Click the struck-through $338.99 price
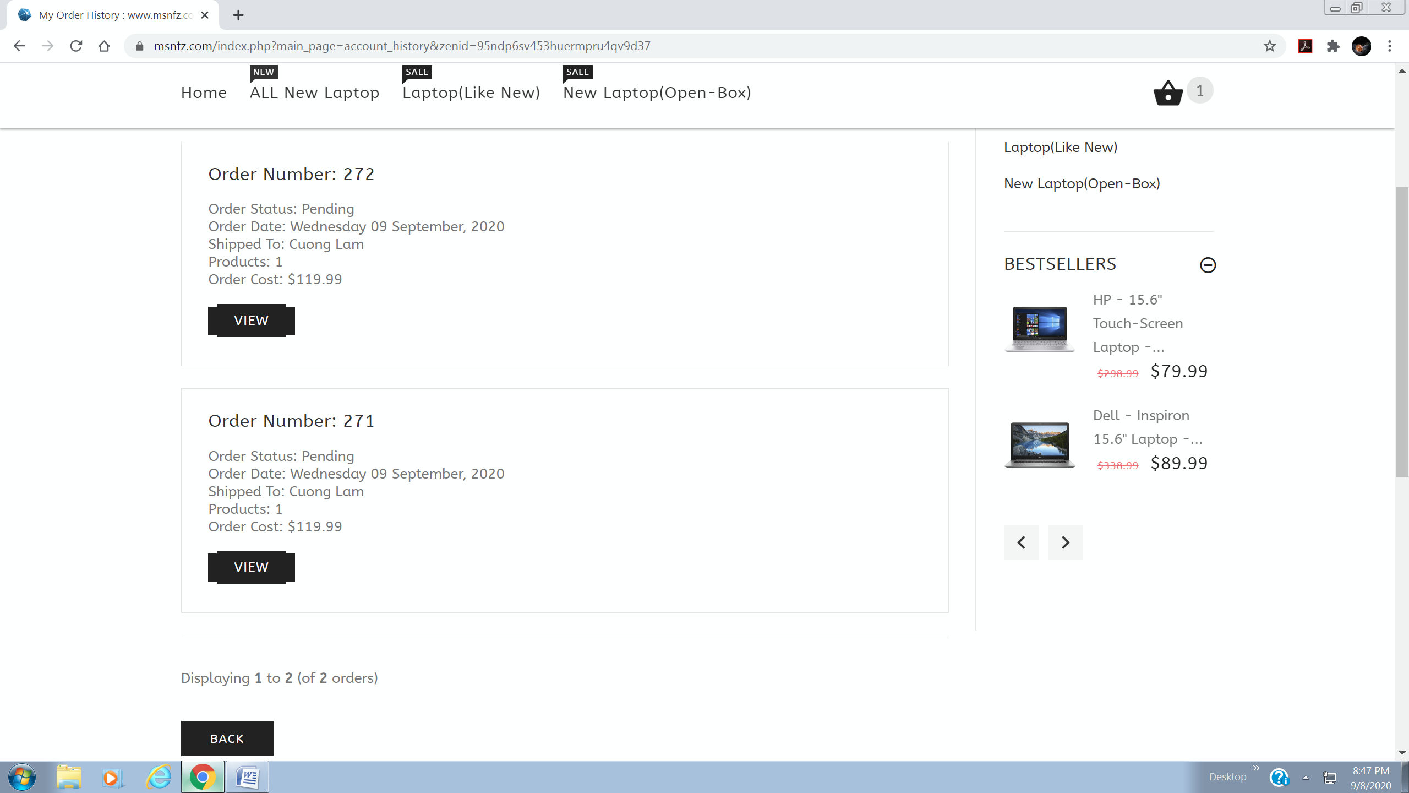This screenshot has width=1409, height=793. pyautogui.click(x=1117, y=465)
